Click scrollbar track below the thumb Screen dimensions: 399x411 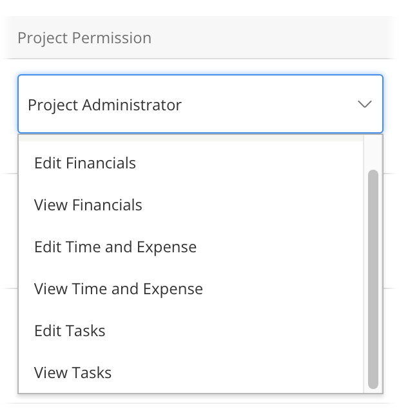pos(373,390)
